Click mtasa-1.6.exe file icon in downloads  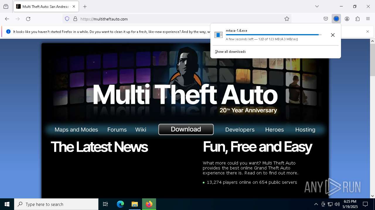click(219, 35)
